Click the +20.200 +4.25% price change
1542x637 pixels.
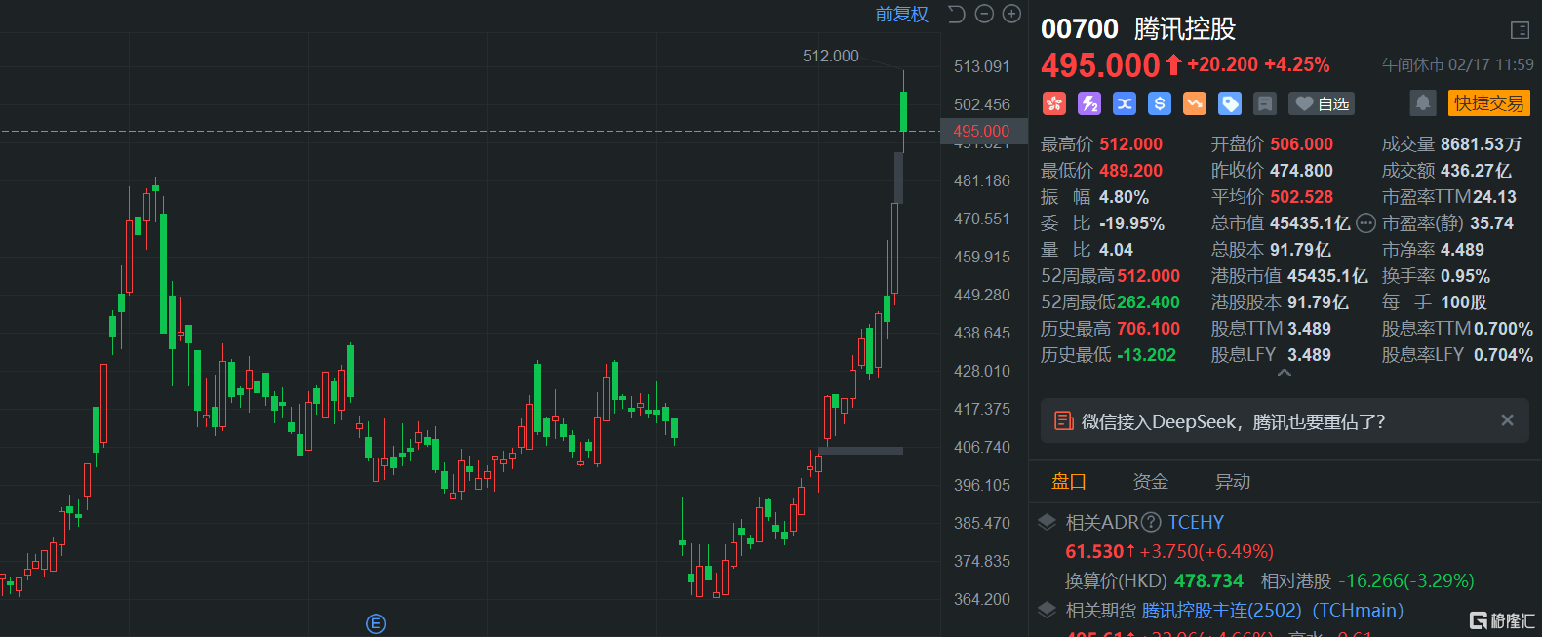tap(1258, 64)
